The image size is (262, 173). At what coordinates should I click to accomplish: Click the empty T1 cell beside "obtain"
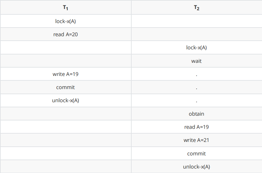[x=65, y=114]
